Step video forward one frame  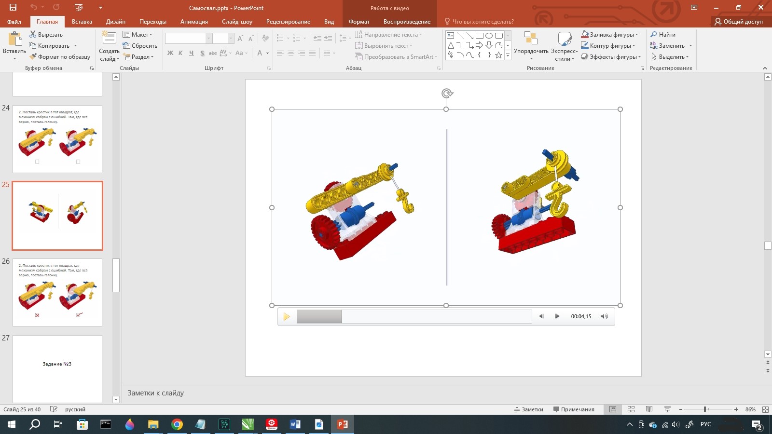click(x=557, y=317)
